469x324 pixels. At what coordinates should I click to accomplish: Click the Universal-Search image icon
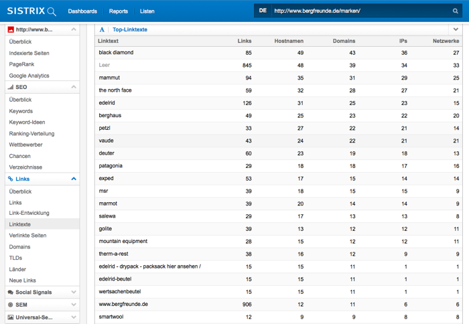pos(11,317)
